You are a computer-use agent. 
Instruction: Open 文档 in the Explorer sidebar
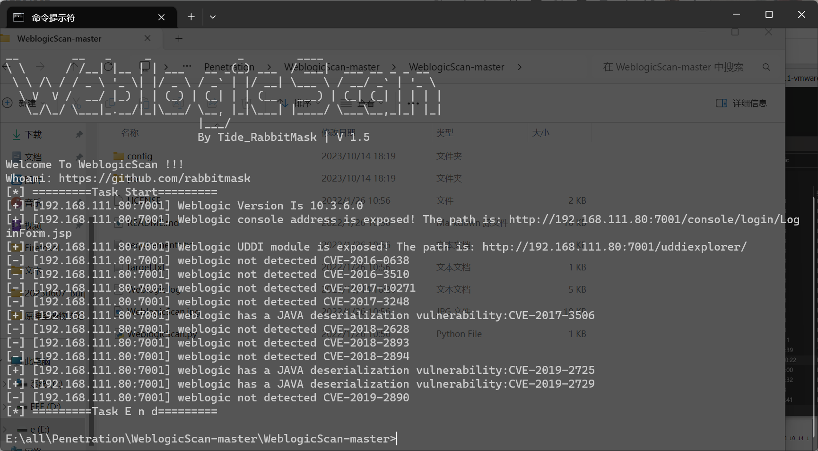(x=33, y=156)
